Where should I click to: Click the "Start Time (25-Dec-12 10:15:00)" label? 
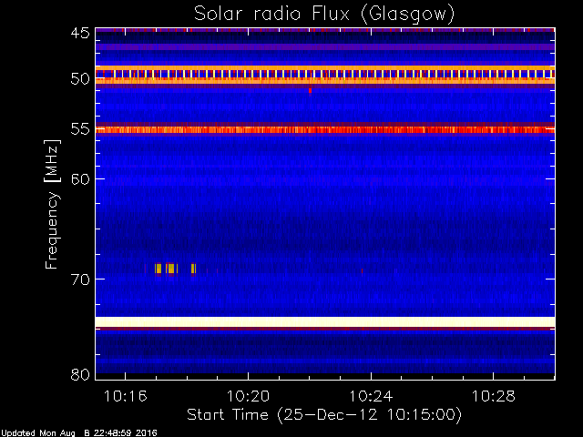324,415
